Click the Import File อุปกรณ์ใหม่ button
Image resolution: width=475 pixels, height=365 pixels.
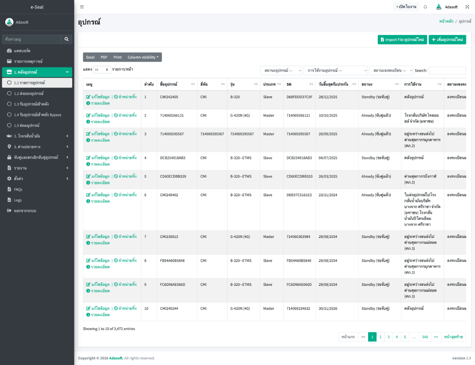(x=402, y=40)
